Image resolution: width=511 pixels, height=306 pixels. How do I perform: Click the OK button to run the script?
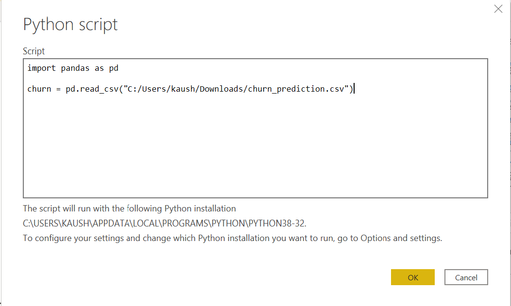[x=412, y=277]
